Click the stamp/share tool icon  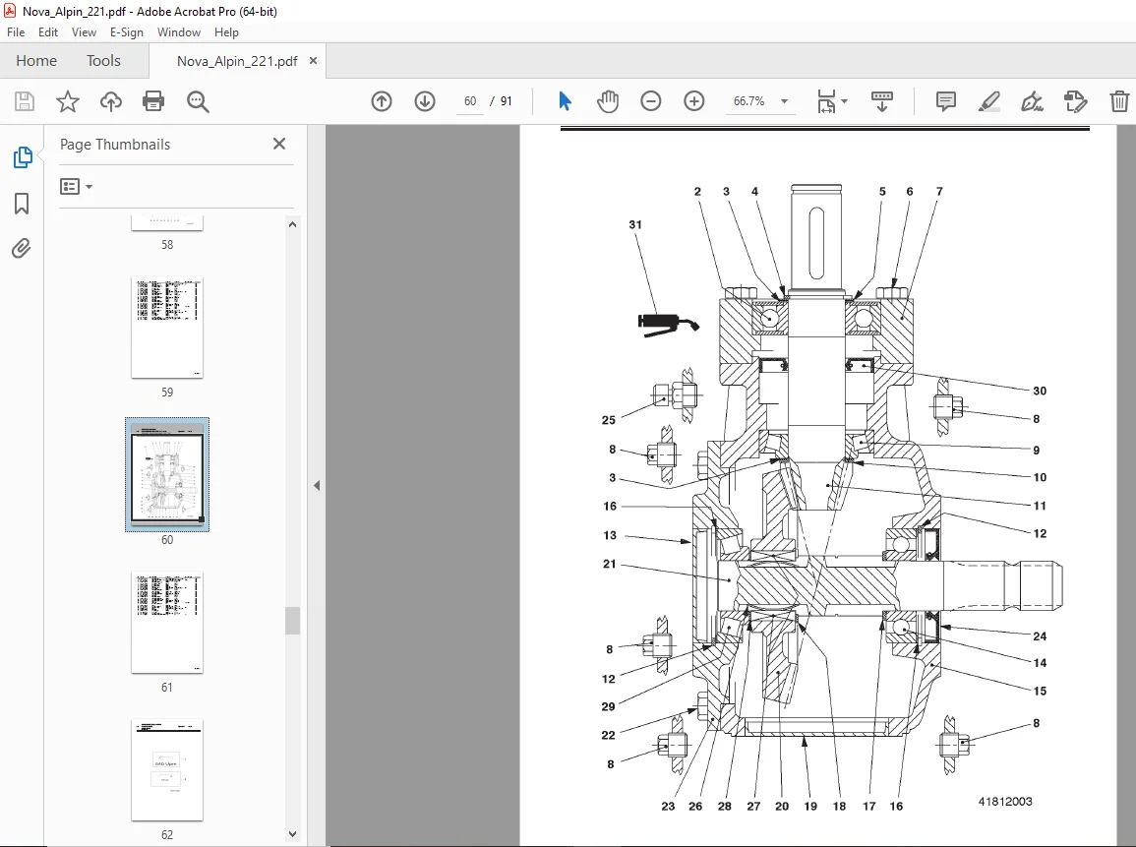click(x=1075, y=101)
